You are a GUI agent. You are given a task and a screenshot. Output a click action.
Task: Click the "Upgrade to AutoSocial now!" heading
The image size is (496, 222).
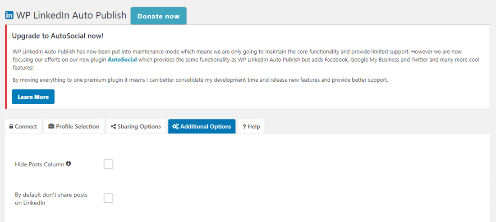point(58,36)
